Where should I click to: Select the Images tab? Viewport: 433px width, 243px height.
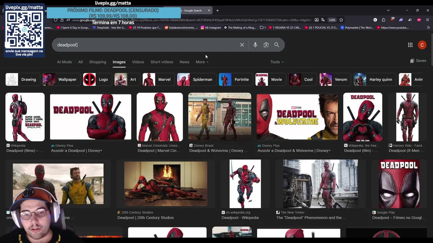click(x=119, y=62)
